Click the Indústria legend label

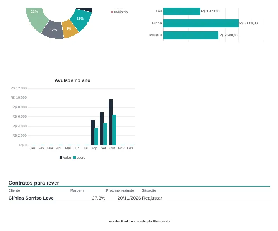tap(121, 12)
